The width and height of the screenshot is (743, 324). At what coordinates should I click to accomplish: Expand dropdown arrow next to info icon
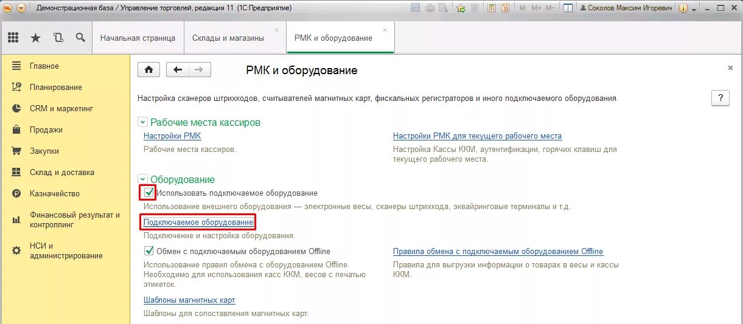pos(693,9)
